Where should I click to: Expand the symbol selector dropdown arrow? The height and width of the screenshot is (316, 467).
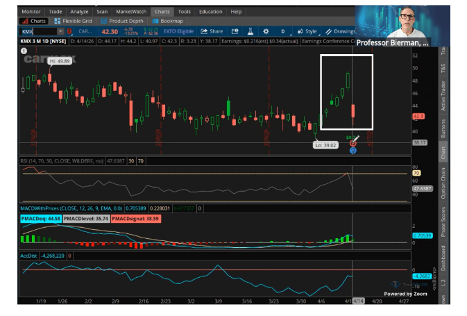click(x=60, y=31)
